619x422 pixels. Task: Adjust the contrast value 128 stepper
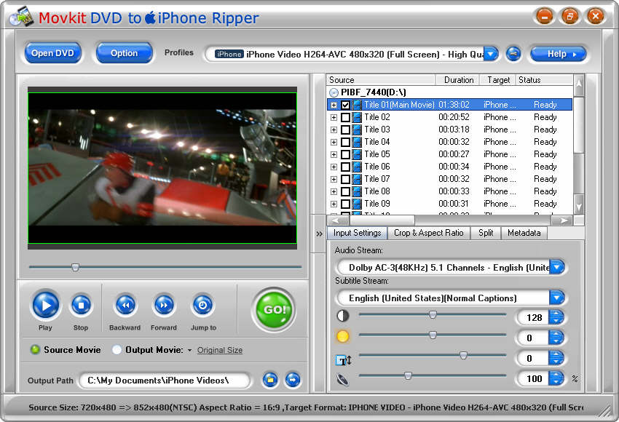pyautogui.click(x=556, y=317)
